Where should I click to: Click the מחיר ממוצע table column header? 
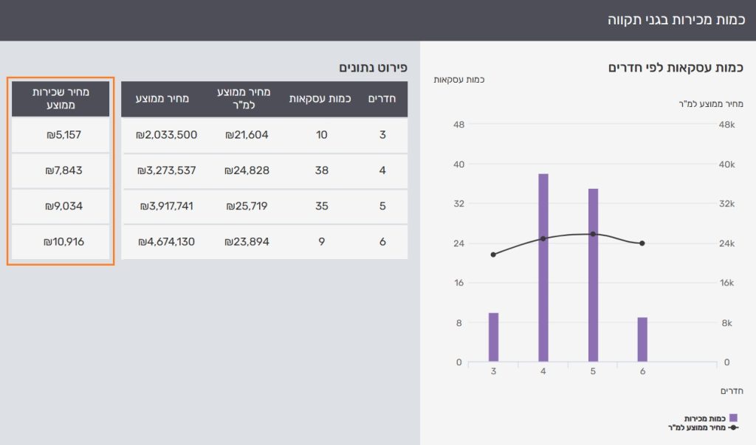(166, 99)
